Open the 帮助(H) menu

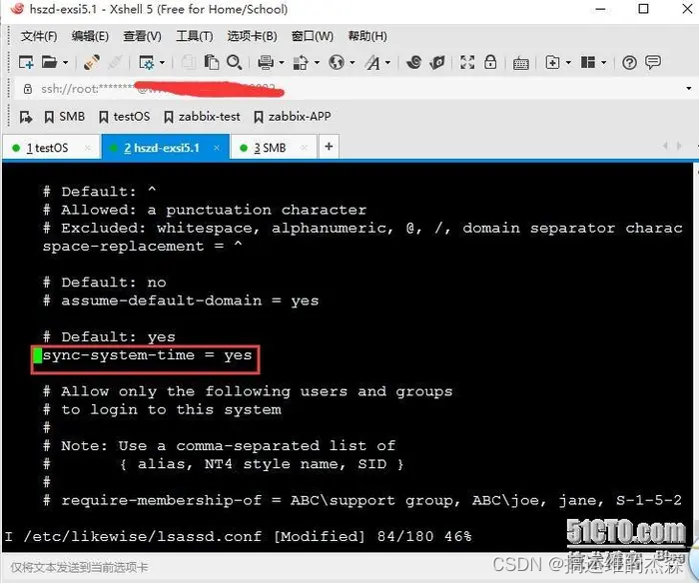367,36
